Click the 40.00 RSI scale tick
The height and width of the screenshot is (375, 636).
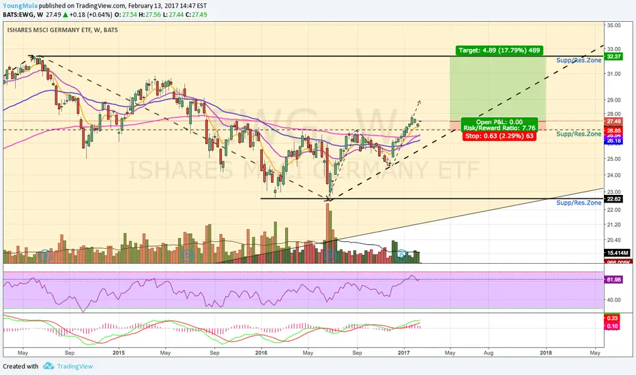coord(613,300)
